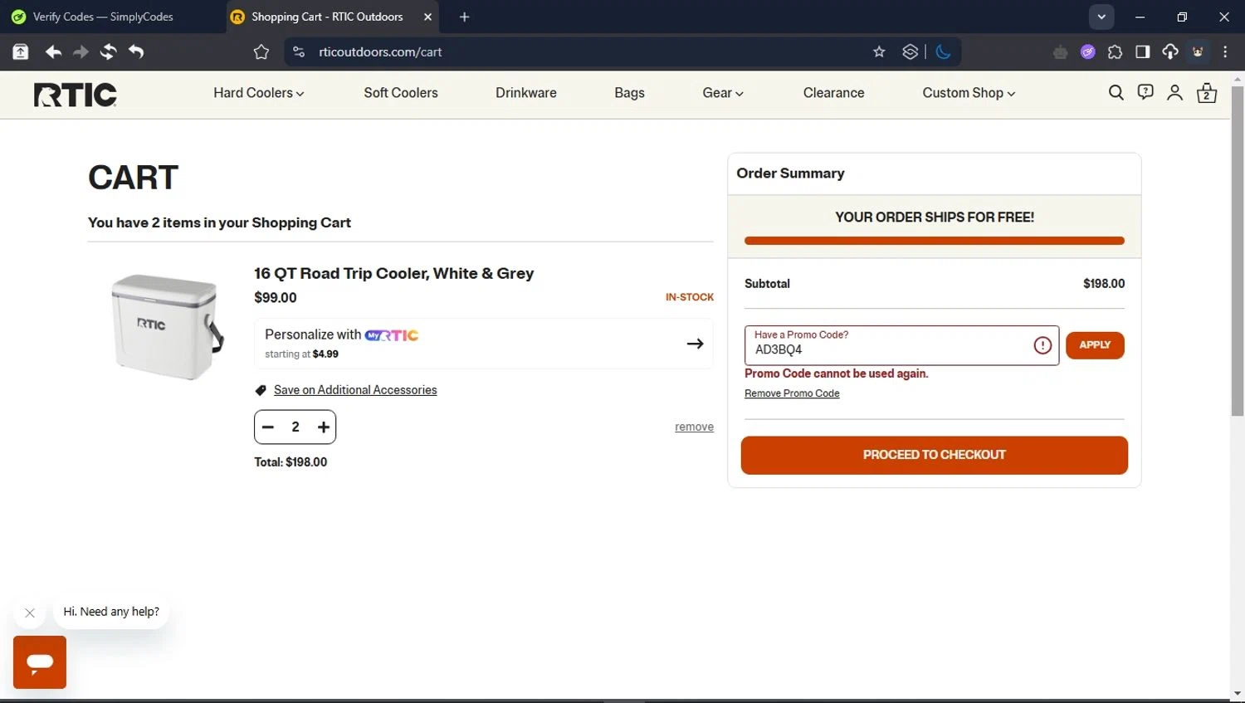Open the site search magnifier icon
The height and width of the screenshot is (703, 1245).
[1116, 93]
